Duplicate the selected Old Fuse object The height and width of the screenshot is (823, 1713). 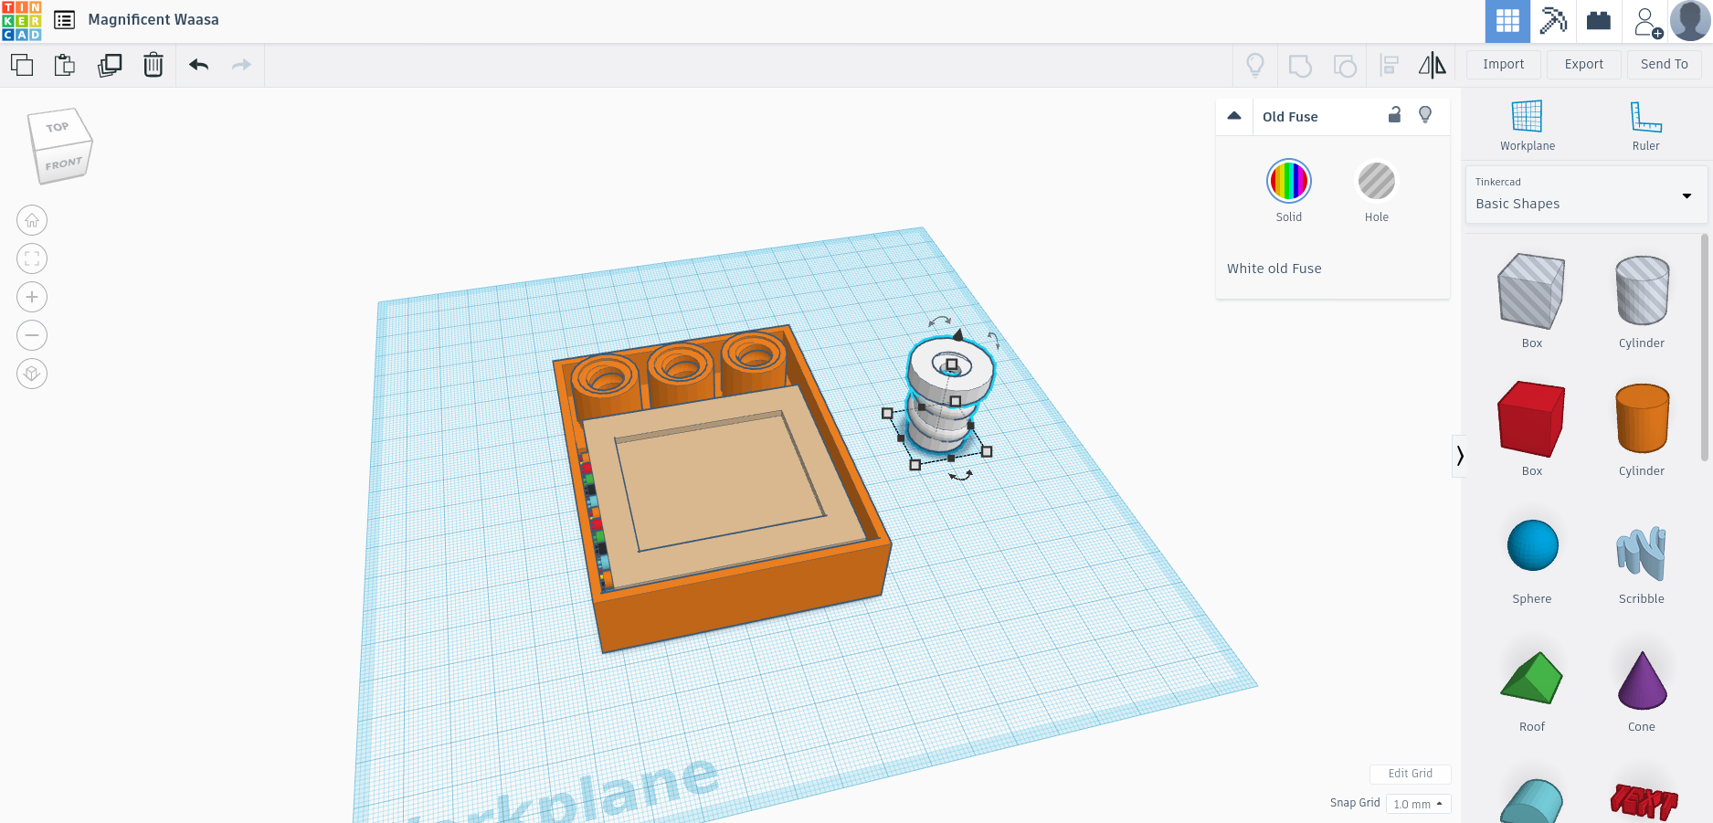110,65
